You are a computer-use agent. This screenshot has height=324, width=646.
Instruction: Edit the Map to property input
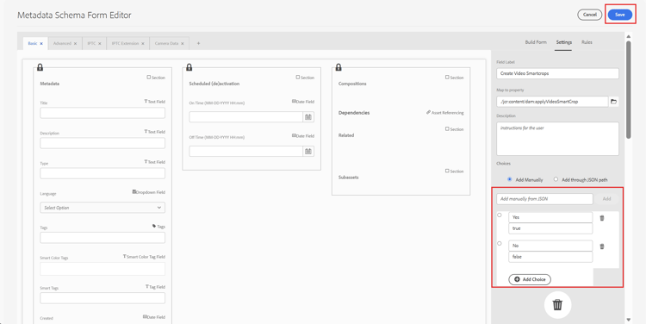tap(552, 102)
